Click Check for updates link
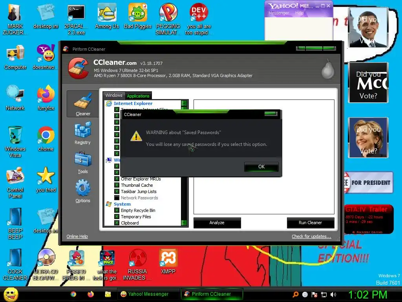402x302 pixels. (311, 236)
